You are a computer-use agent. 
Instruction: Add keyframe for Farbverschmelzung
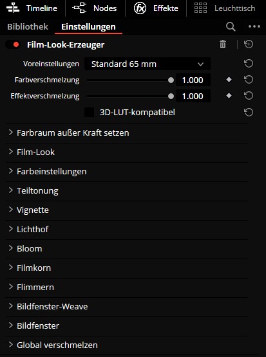tap(229, 80)
